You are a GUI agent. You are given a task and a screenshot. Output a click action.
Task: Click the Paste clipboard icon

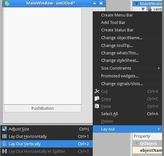click(97, 106)
